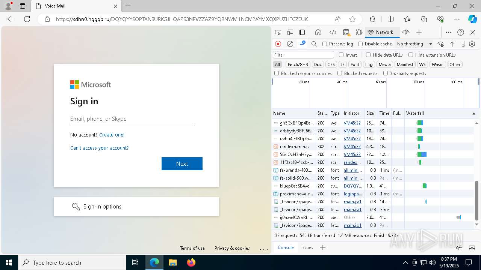481x270 pixels.
Task: Open browser Extensions puzzle icon
Action: pyautogui.click(x=372, y=19)
